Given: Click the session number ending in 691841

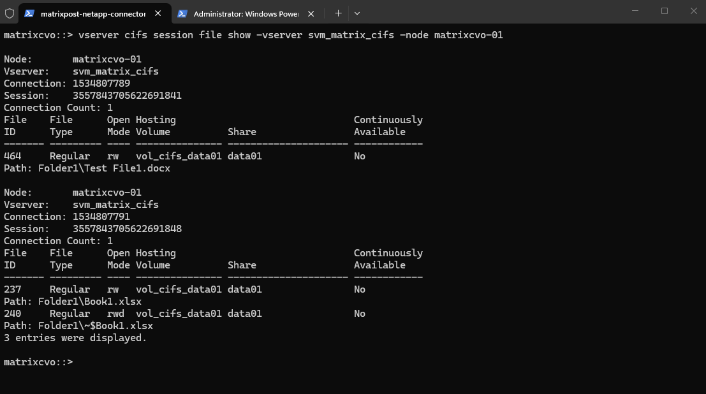Looking at the screenshot, I should pyautogui.click(x=127, y=96).
